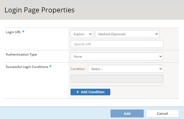Click the chevron arrow of the Method dropdown
Image resolution: width=184 pixels, height=119 pixels.
pyautogui.click(x=156, y=34)
